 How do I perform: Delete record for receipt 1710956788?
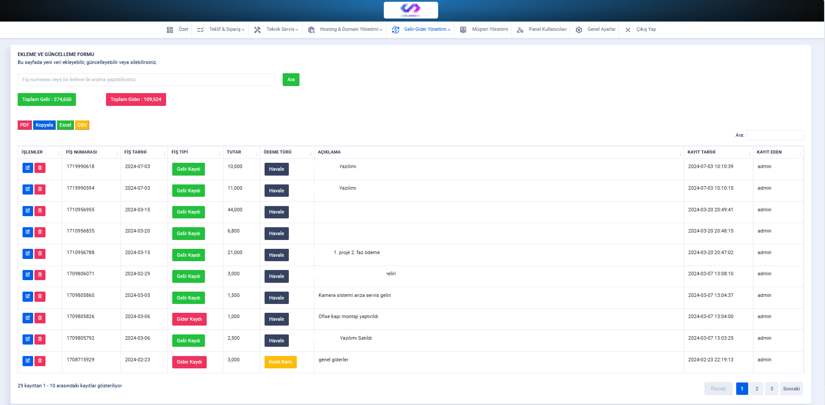[40, 254]
